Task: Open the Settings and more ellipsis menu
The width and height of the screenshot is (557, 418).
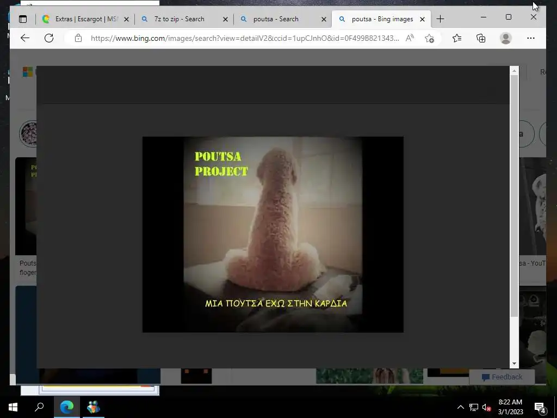Action: [x=531, y=38]
